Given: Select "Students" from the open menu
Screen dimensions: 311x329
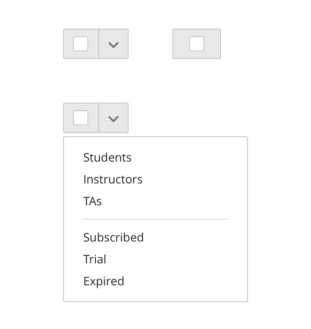Looking at the screenshot, I should click(108, 157).
